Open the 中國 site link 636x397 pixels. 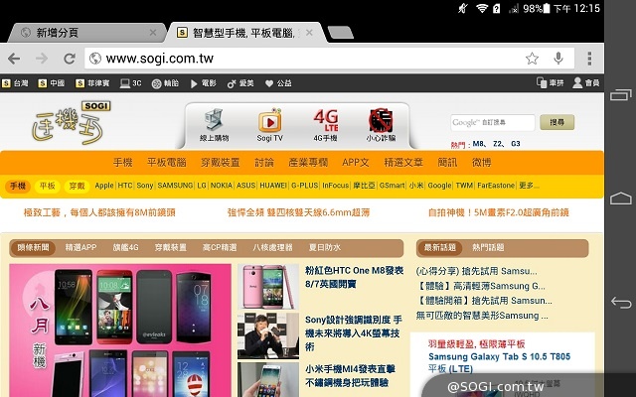(52, 83)
